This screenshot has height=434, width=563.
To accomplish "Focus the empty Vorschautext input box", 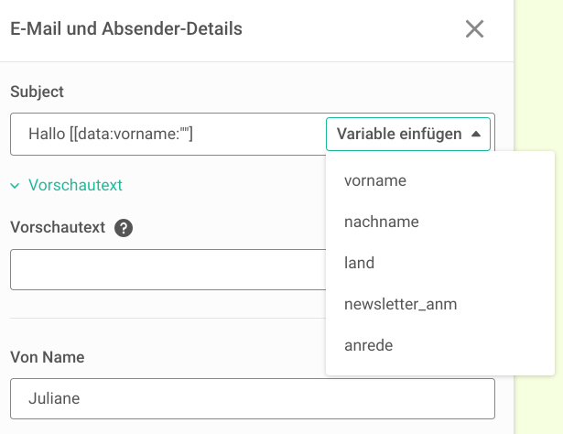I will tap(165, 269).
